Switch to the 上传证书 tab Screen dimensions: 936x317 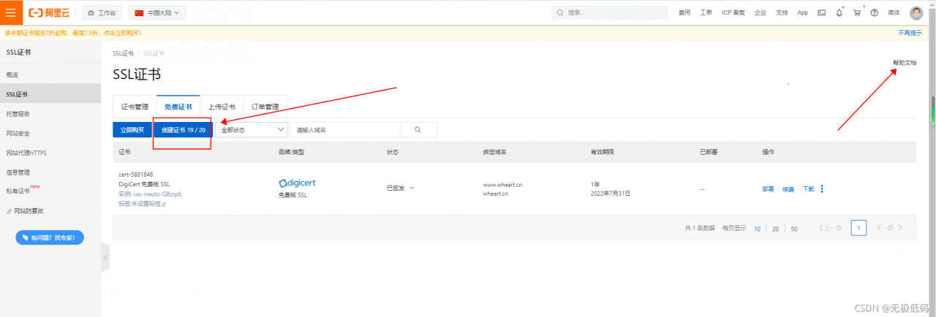tap(222, 107)
